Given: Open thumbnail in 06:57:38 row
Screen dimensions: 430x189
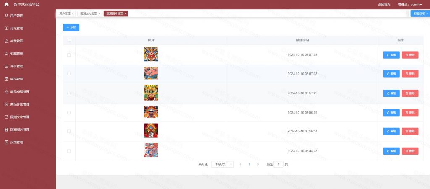Looking at the screenshot, I should click(x=151, y=54).
